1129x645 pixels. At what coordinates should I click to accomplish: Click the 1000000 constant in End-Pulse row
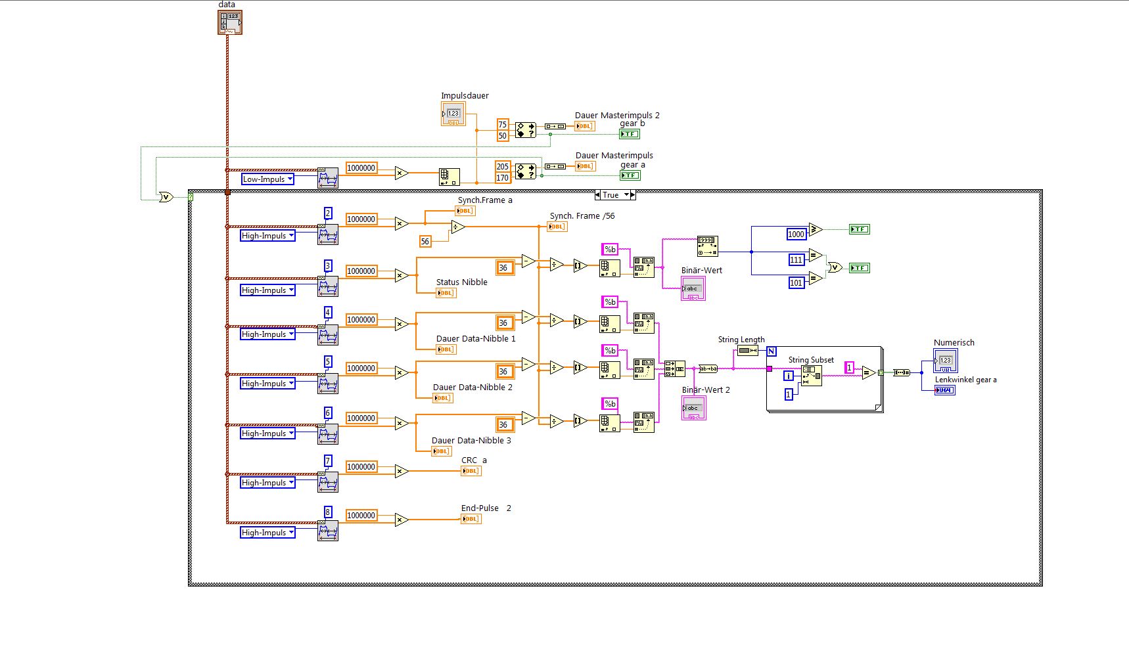361,515
